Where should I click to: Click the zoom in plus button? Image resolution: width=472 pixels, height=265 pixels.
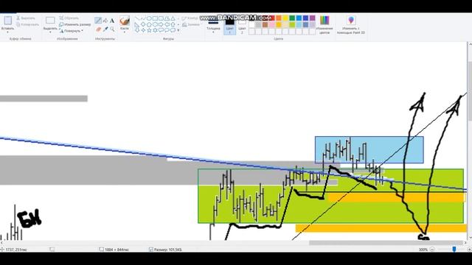click(469, 250)
